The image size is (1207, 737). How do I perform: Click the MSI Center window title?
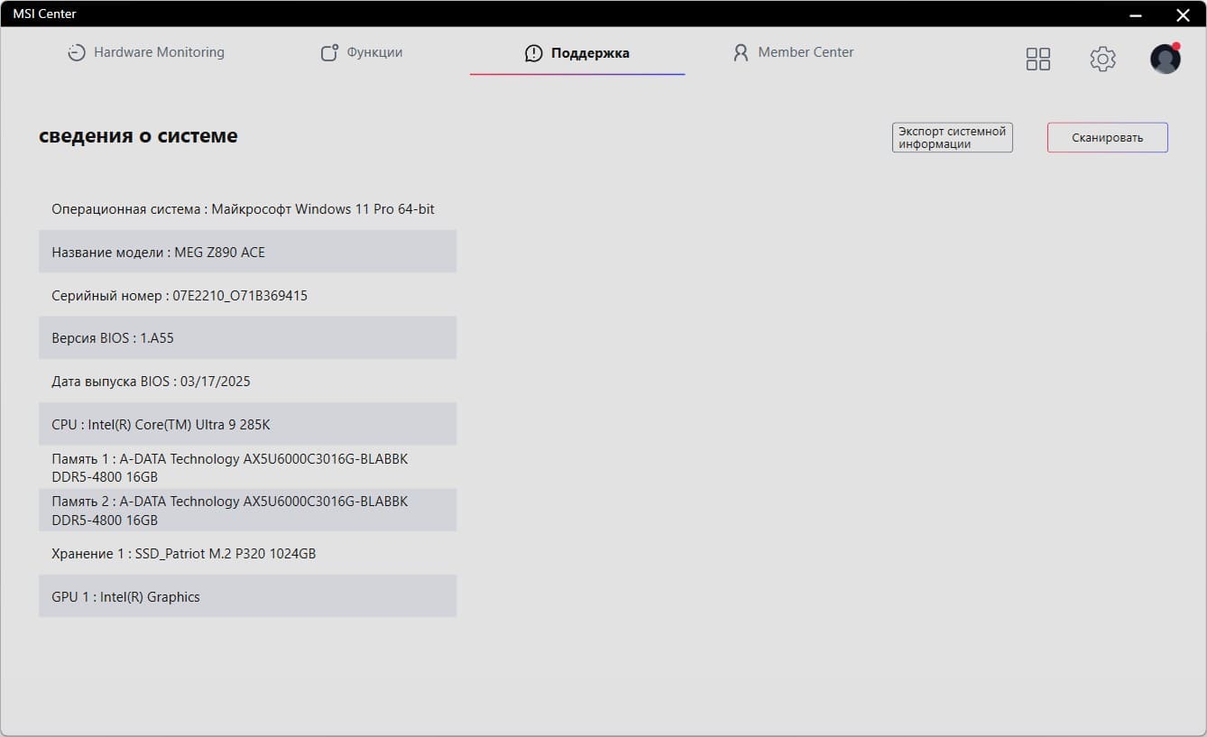coord(44,14)
